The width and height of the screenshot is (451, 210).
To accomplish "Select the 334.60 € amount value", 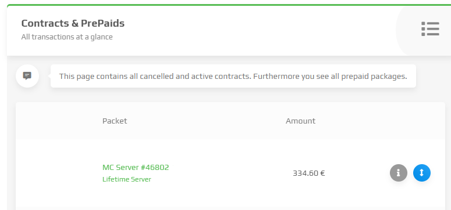I will coord(308,173).
